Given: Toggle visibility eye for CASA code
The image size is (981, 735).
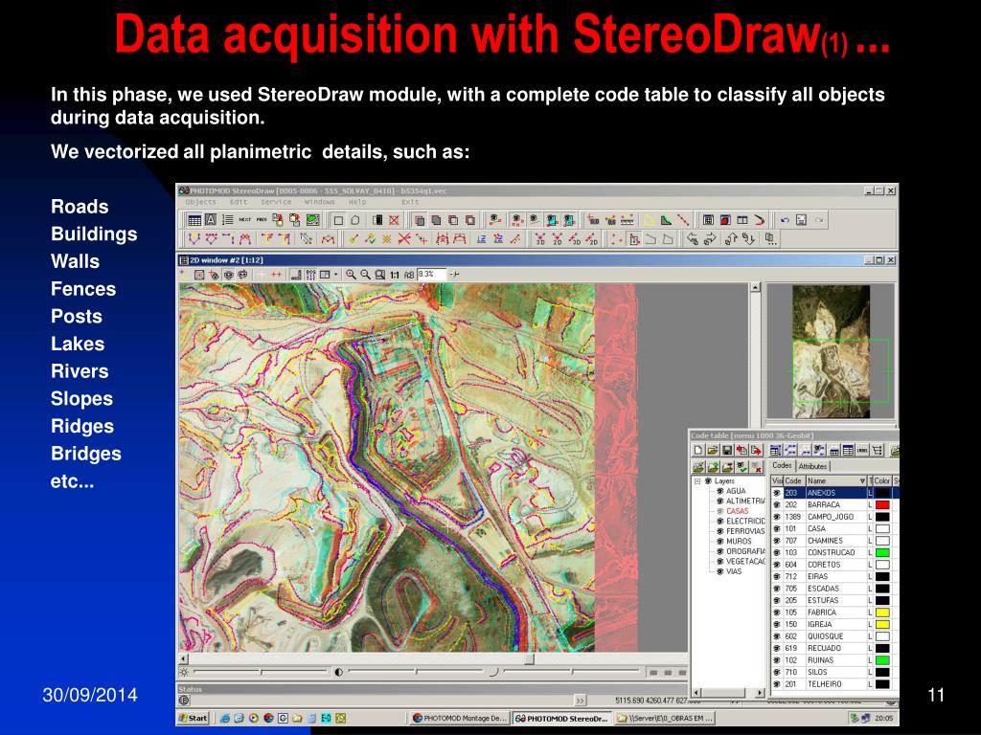Looking at the screenshot, I should tap(777, 528).
